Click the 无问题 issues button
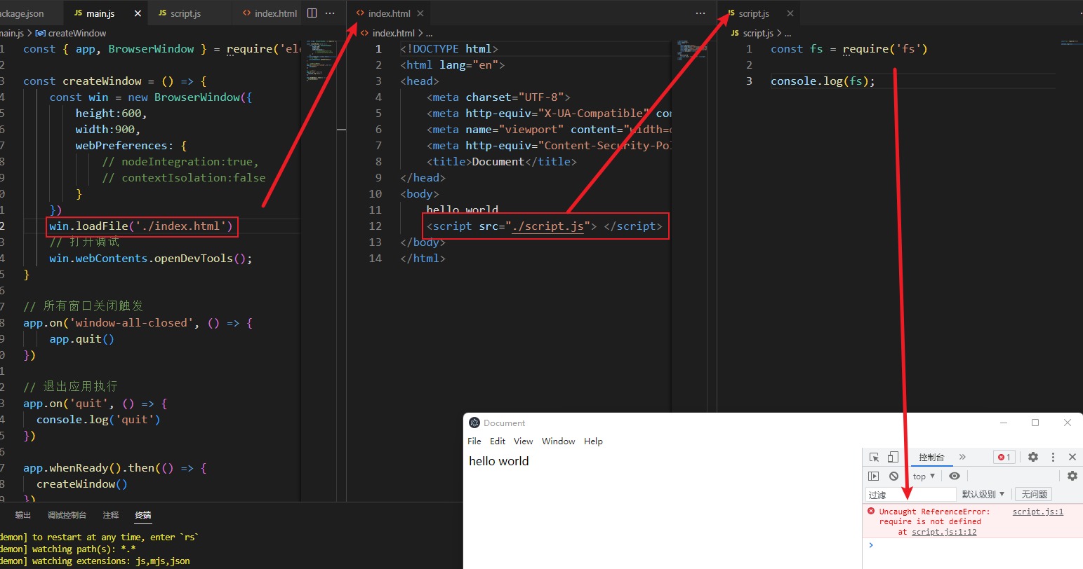This screenshot has height=569, width=1083. [1034, 495]
